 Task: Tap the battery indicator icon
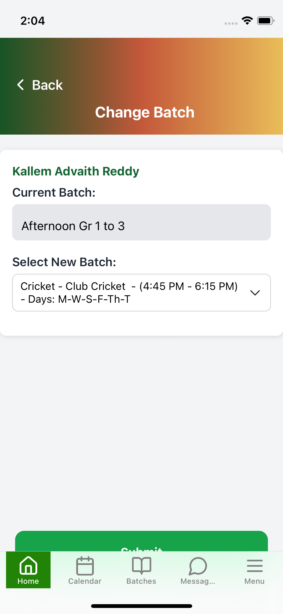(x=265, y=21)
